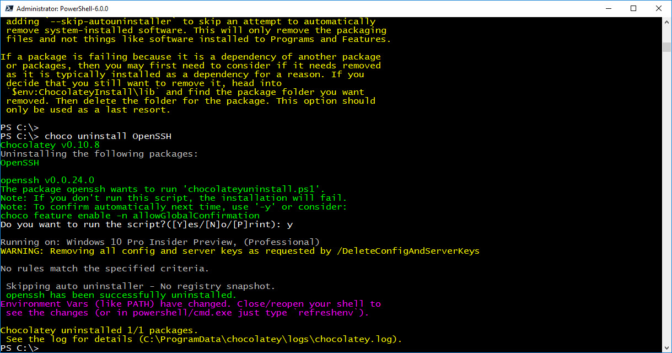Viewport: 672px width, 353px height.
Task: Click the 'Administrator: PowerShell-6.0.0' title text
Action: (62, 9)
